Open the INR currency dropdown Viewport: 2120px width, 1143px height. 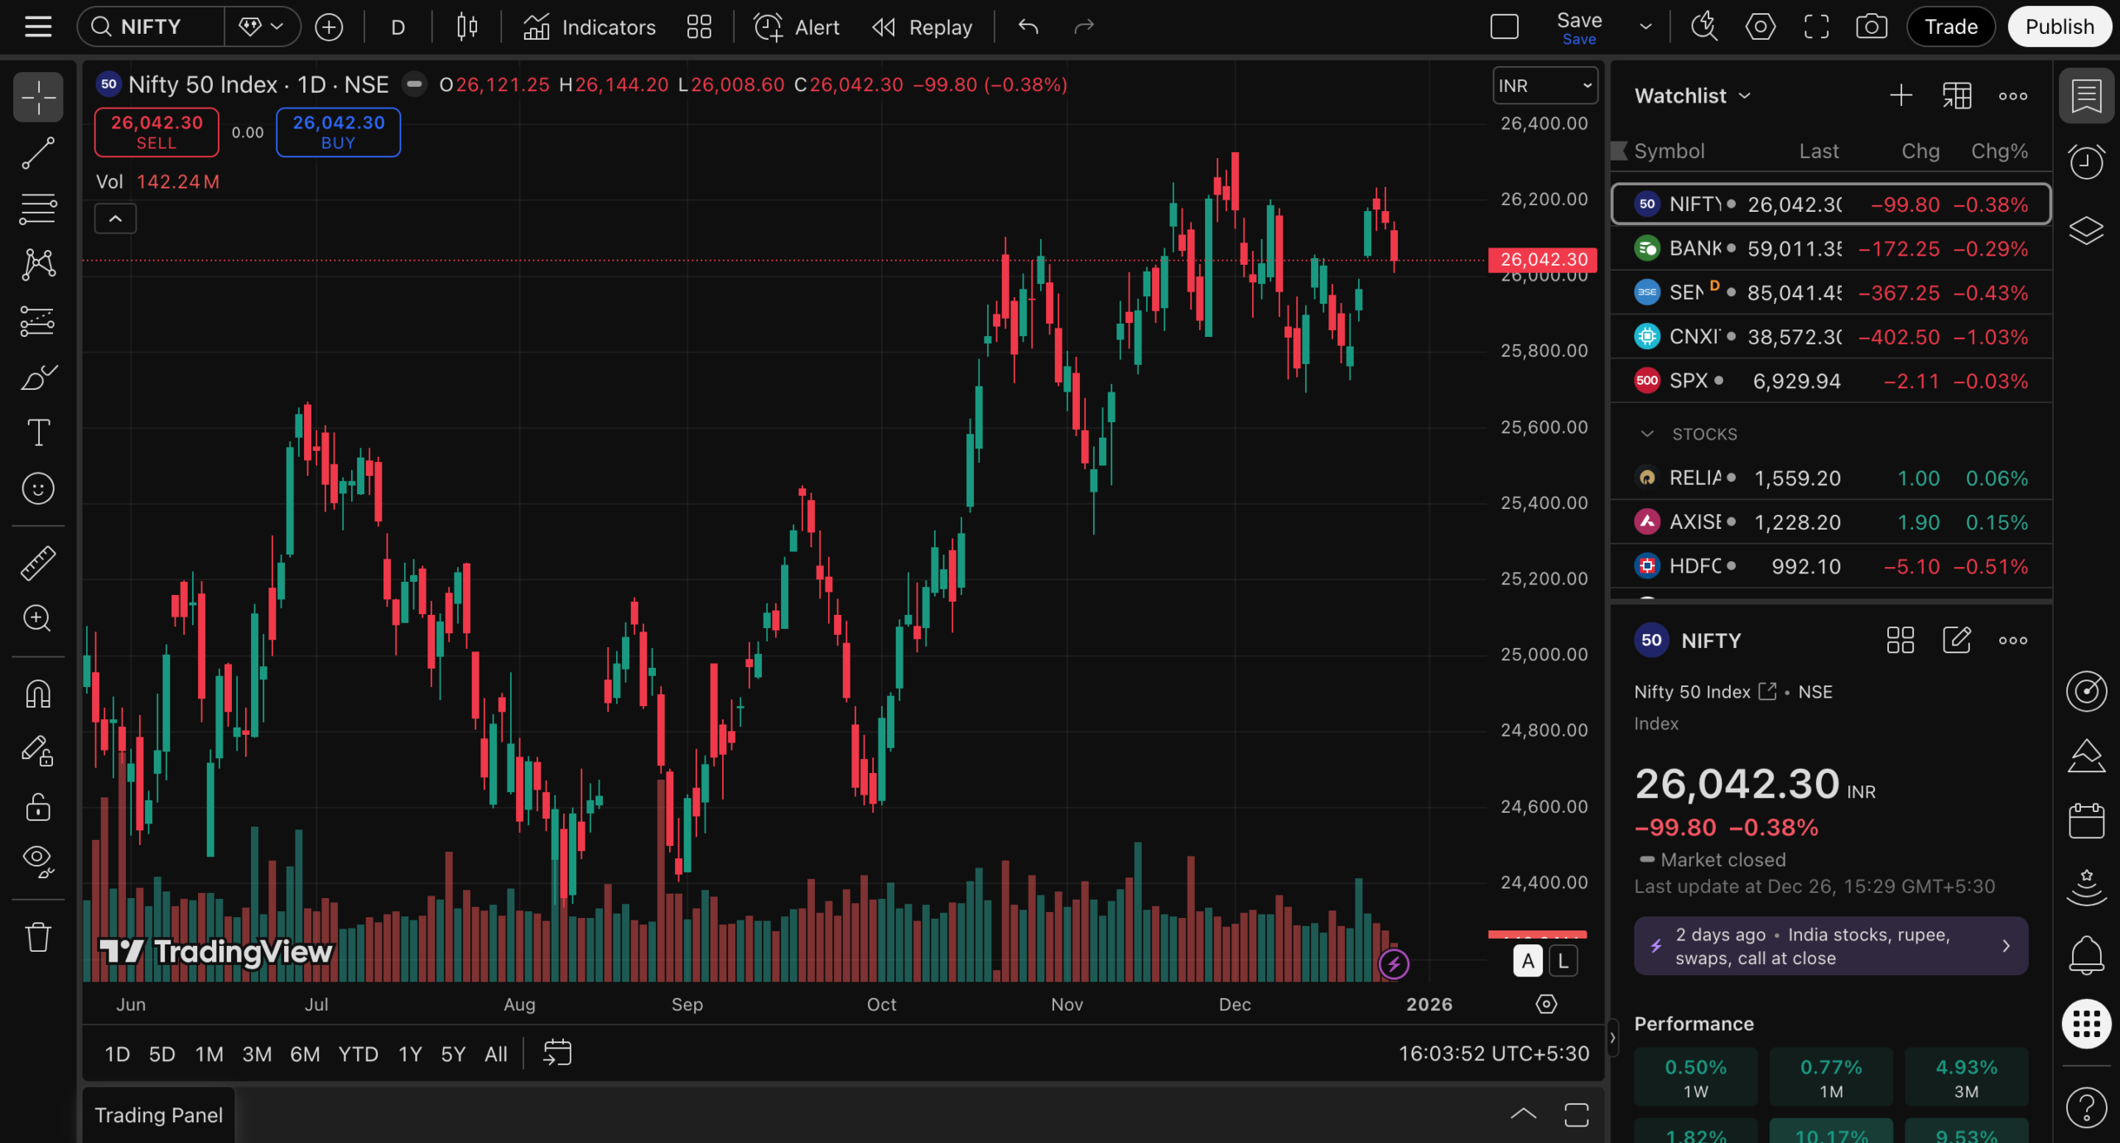pyautogui.click(x=1543, y=85)
